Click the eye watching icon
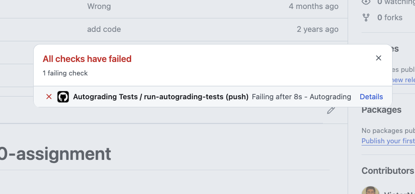The width and height of the screenshot is (415, 194). 366,2
